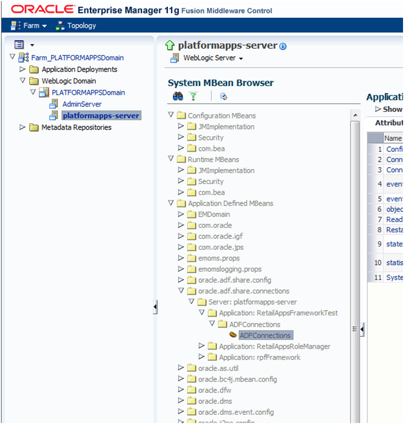The width and height of the screenshot is (404, 424).
Task: Expand the Show disclosure in Application panel
Action: (x=378, y=109)
